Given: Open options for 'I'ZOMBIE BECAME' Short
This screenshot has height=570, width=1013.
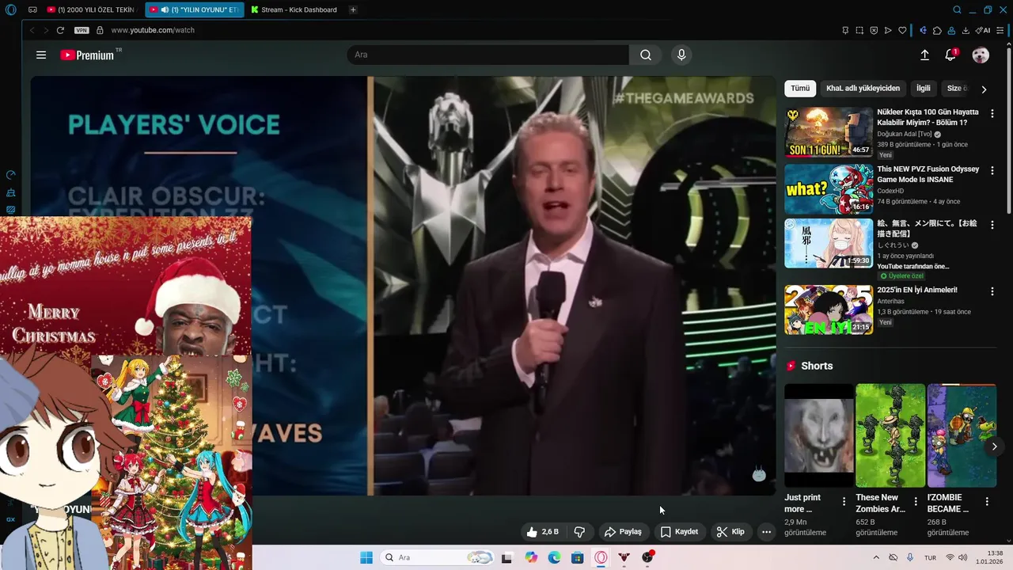Looking at the screenshot, I should click(x=987, y=502).
